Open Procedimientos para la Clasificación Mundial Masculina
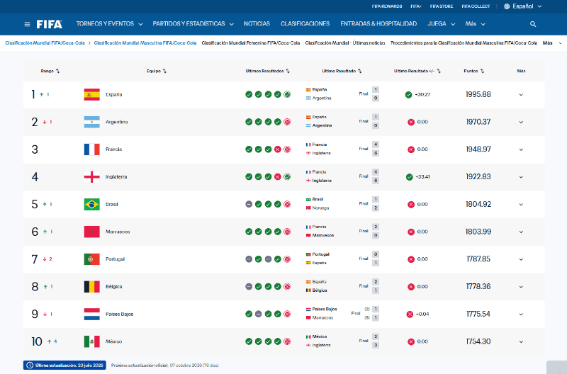This screenshot has width=567, height=374. click(464, 43)
